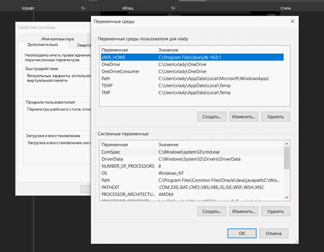This screenshot has height=252, width=324.
Task: Click Создать under system variables list
Action: pos(212,212)
